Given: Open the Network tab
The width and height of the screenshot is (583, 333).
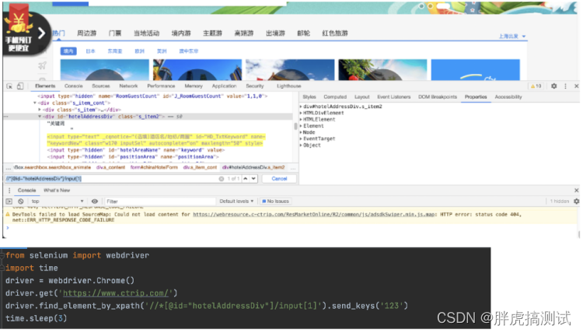Looking at the screenshot, I should pyautogui.click(x=128, y=86).
